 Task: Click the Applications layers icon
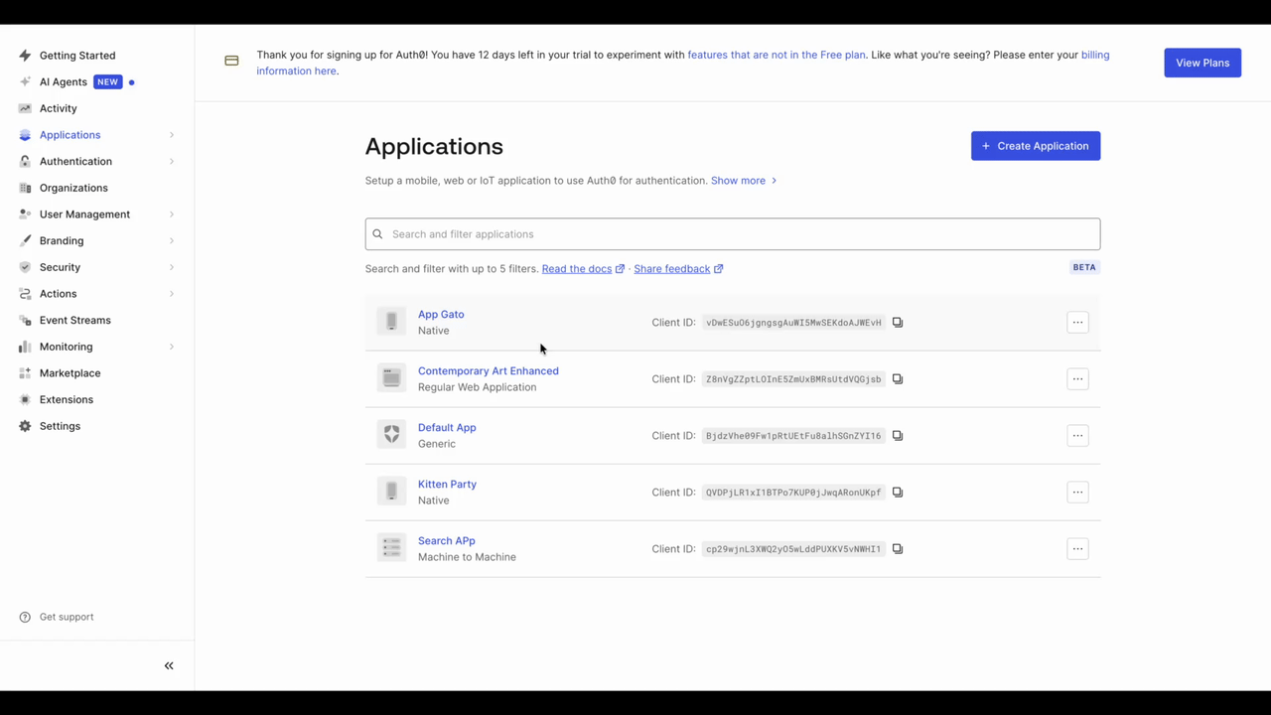pos(25,135)
